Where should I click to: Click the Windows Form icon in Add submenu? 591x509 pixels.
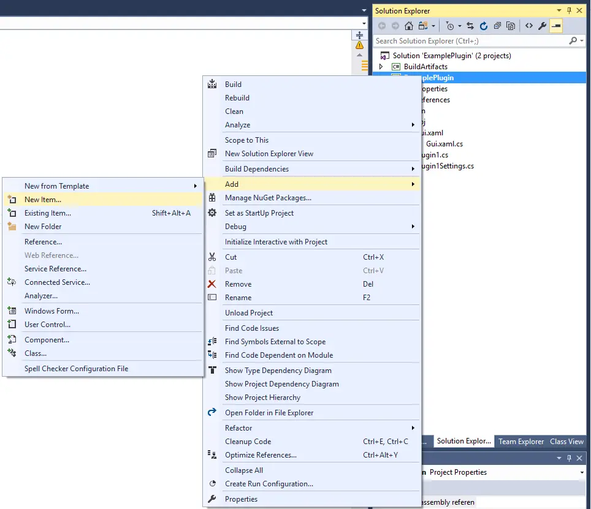coord(12,311)
